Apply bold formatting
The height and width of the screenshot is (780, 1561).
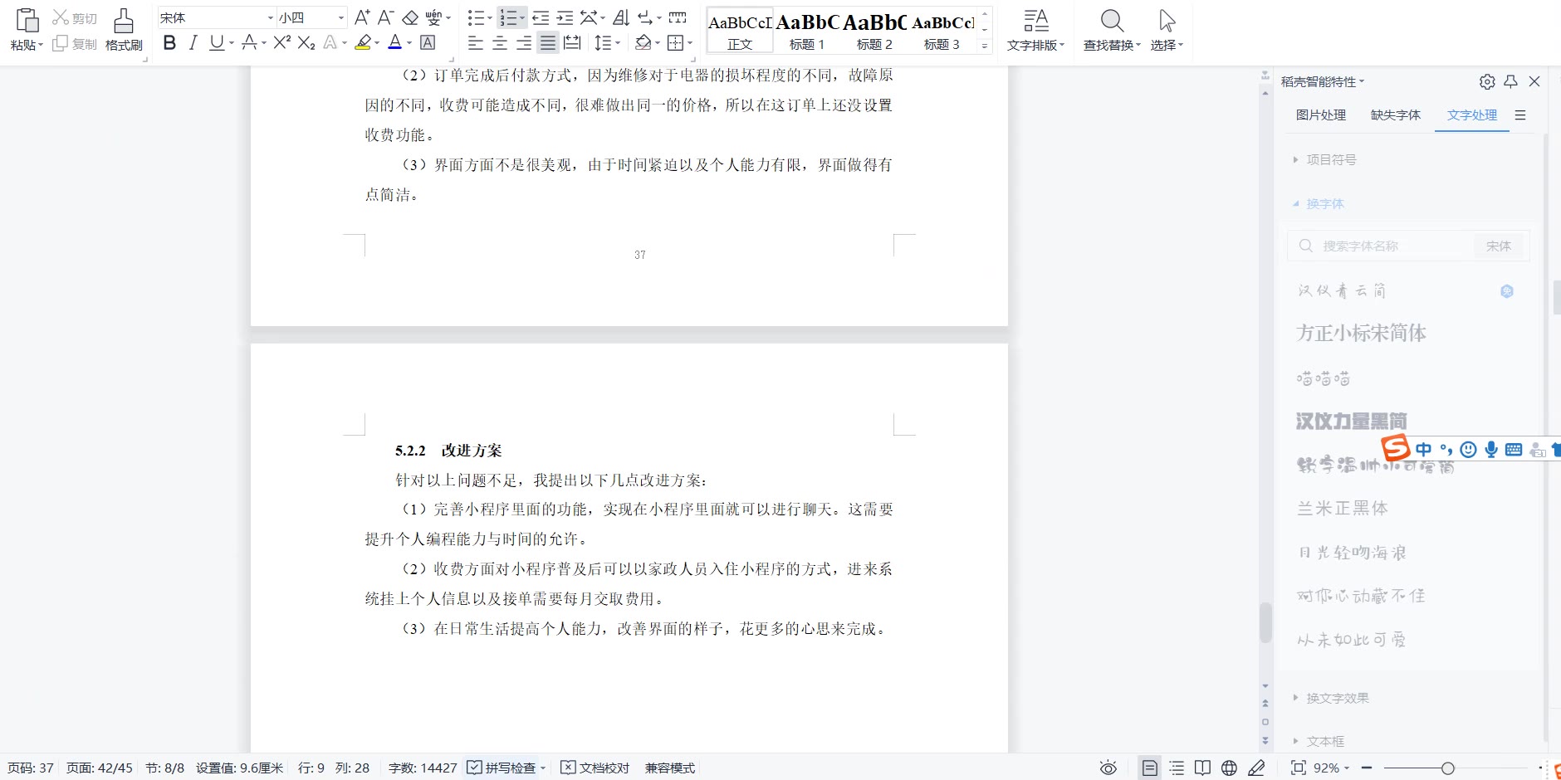[169, 43]
